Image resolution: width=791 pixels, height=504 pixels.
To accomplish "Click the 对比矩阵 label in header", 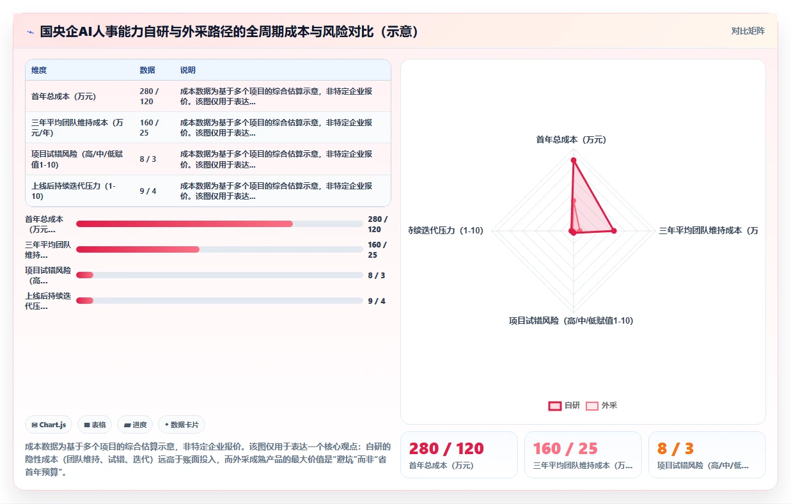I will click(748, 31).
